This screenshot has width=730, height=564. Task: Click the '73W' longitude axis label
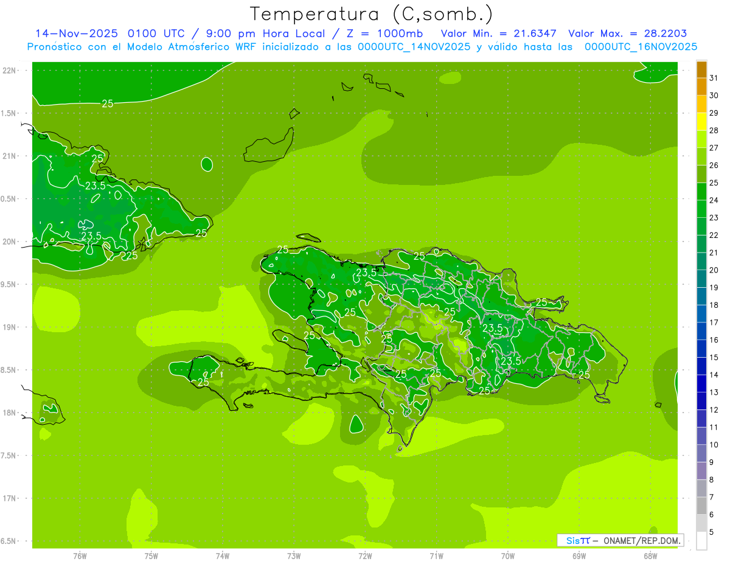click(x=293, y=555)
